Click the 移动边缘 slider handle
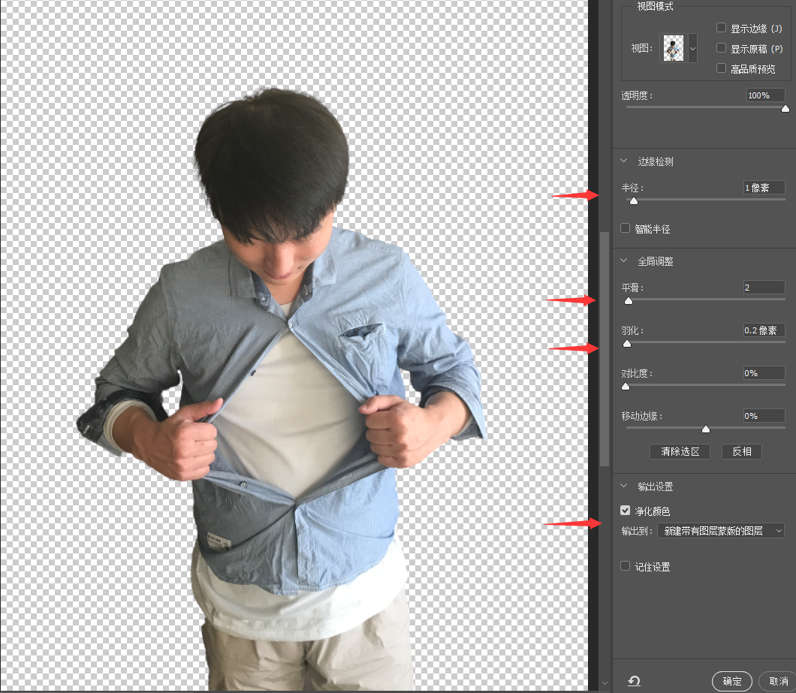 click(x=706, y=429)
